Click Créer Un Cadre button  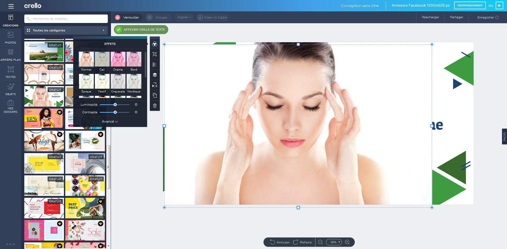212,17
